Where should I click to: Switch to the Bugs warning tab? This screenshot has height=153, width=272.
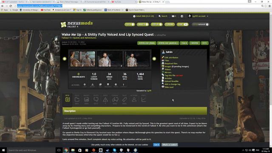pos(105,99)
